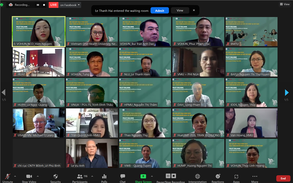Expand the audio options arrow next to Unmute
This screenshot has height=183, width=293.
click(15, 176)
